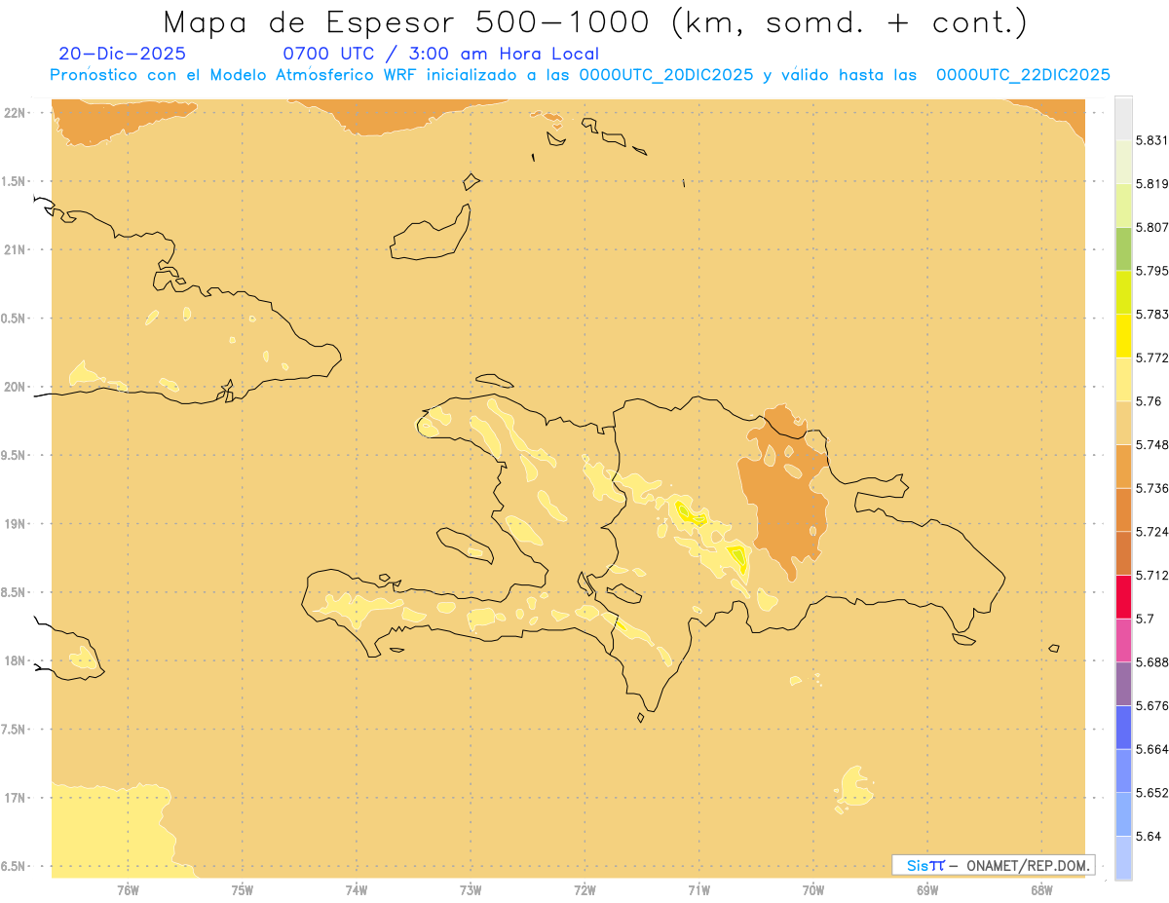
Task: Click the 76W longitude label
Action: (x=128, y=889)
